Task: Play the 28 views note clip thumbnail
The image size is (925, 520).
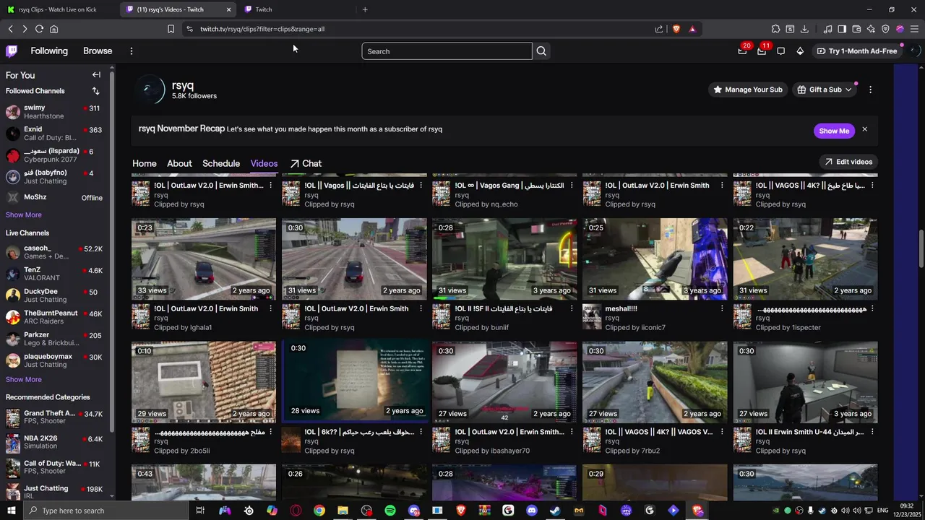Action: coord(354,382)
